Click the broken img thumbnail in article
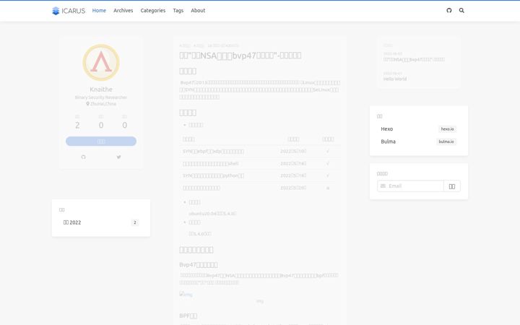This screenshot has width=520, height=325. tap(186, 295)
